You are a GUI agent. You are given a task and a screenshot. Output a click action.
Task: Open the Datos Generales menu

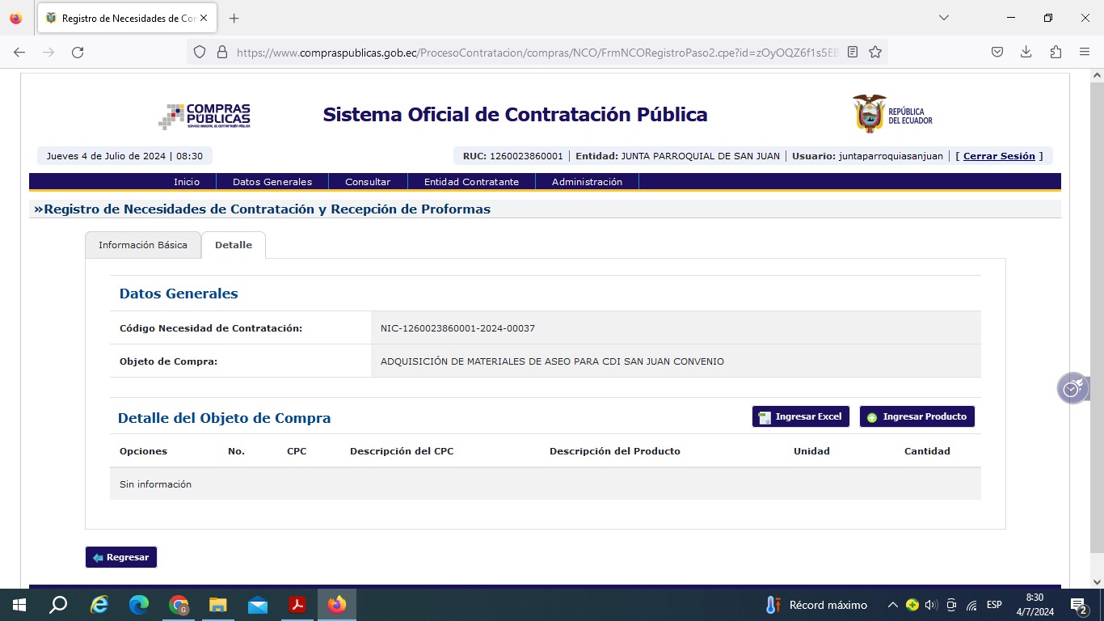tap(272, 182)
